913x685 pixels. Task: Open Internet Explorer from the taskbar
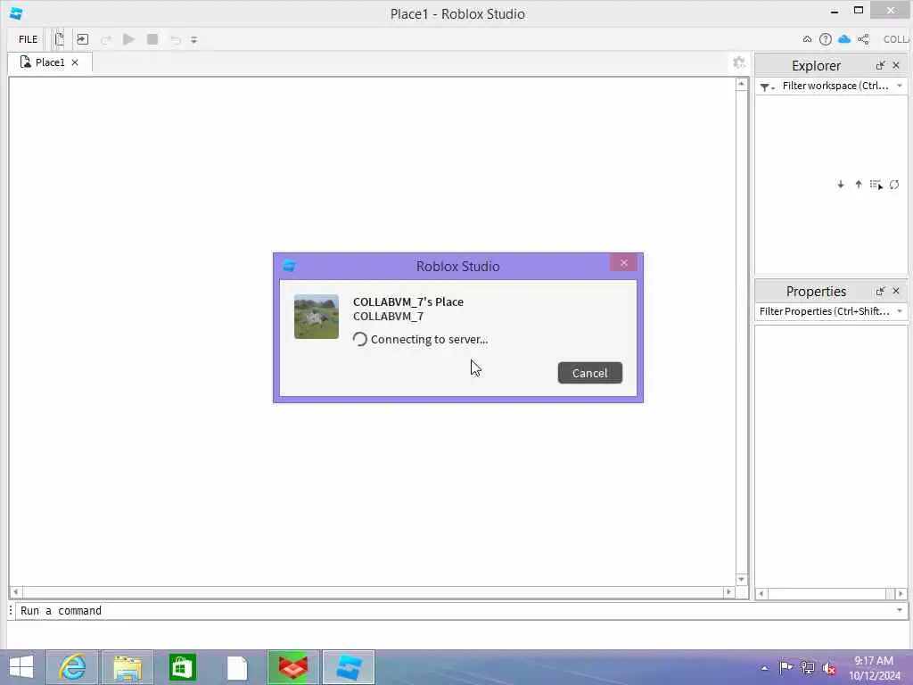(x=73, y=667)
